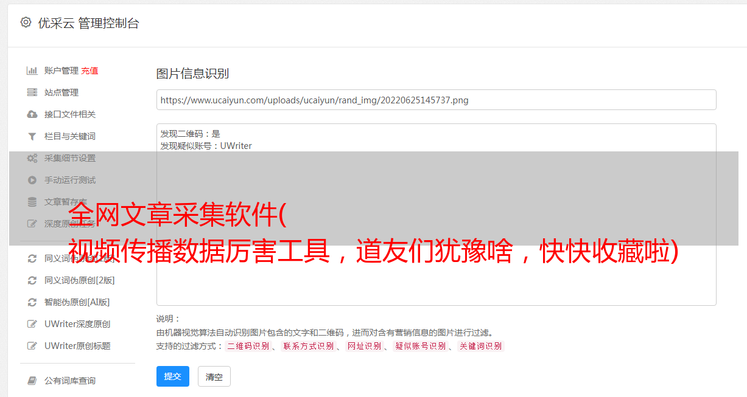Open the 接口文件相关 menu label
The height and width of the screenshot is (397, 747).
(70, 114)
